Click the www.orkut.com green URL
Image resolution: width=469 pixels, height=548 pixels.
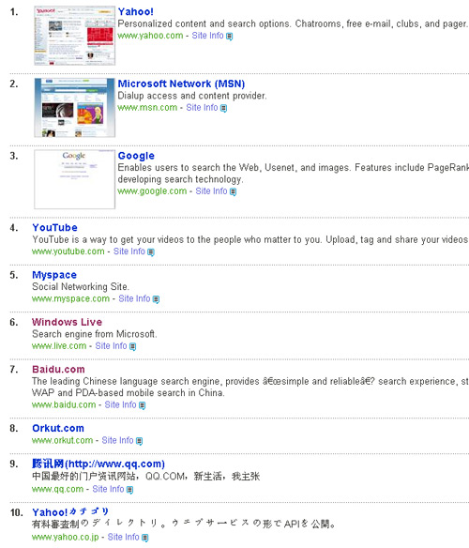coord(63,440)
